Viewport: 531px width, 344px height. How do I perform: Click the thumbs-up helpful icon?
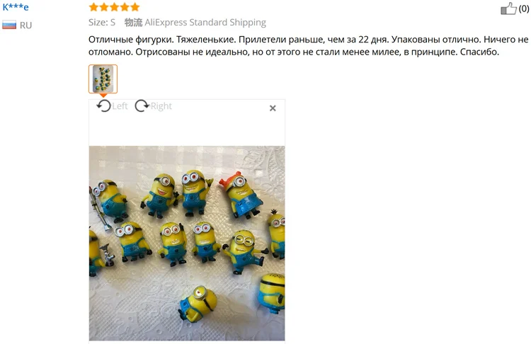[x=508, y=8]
